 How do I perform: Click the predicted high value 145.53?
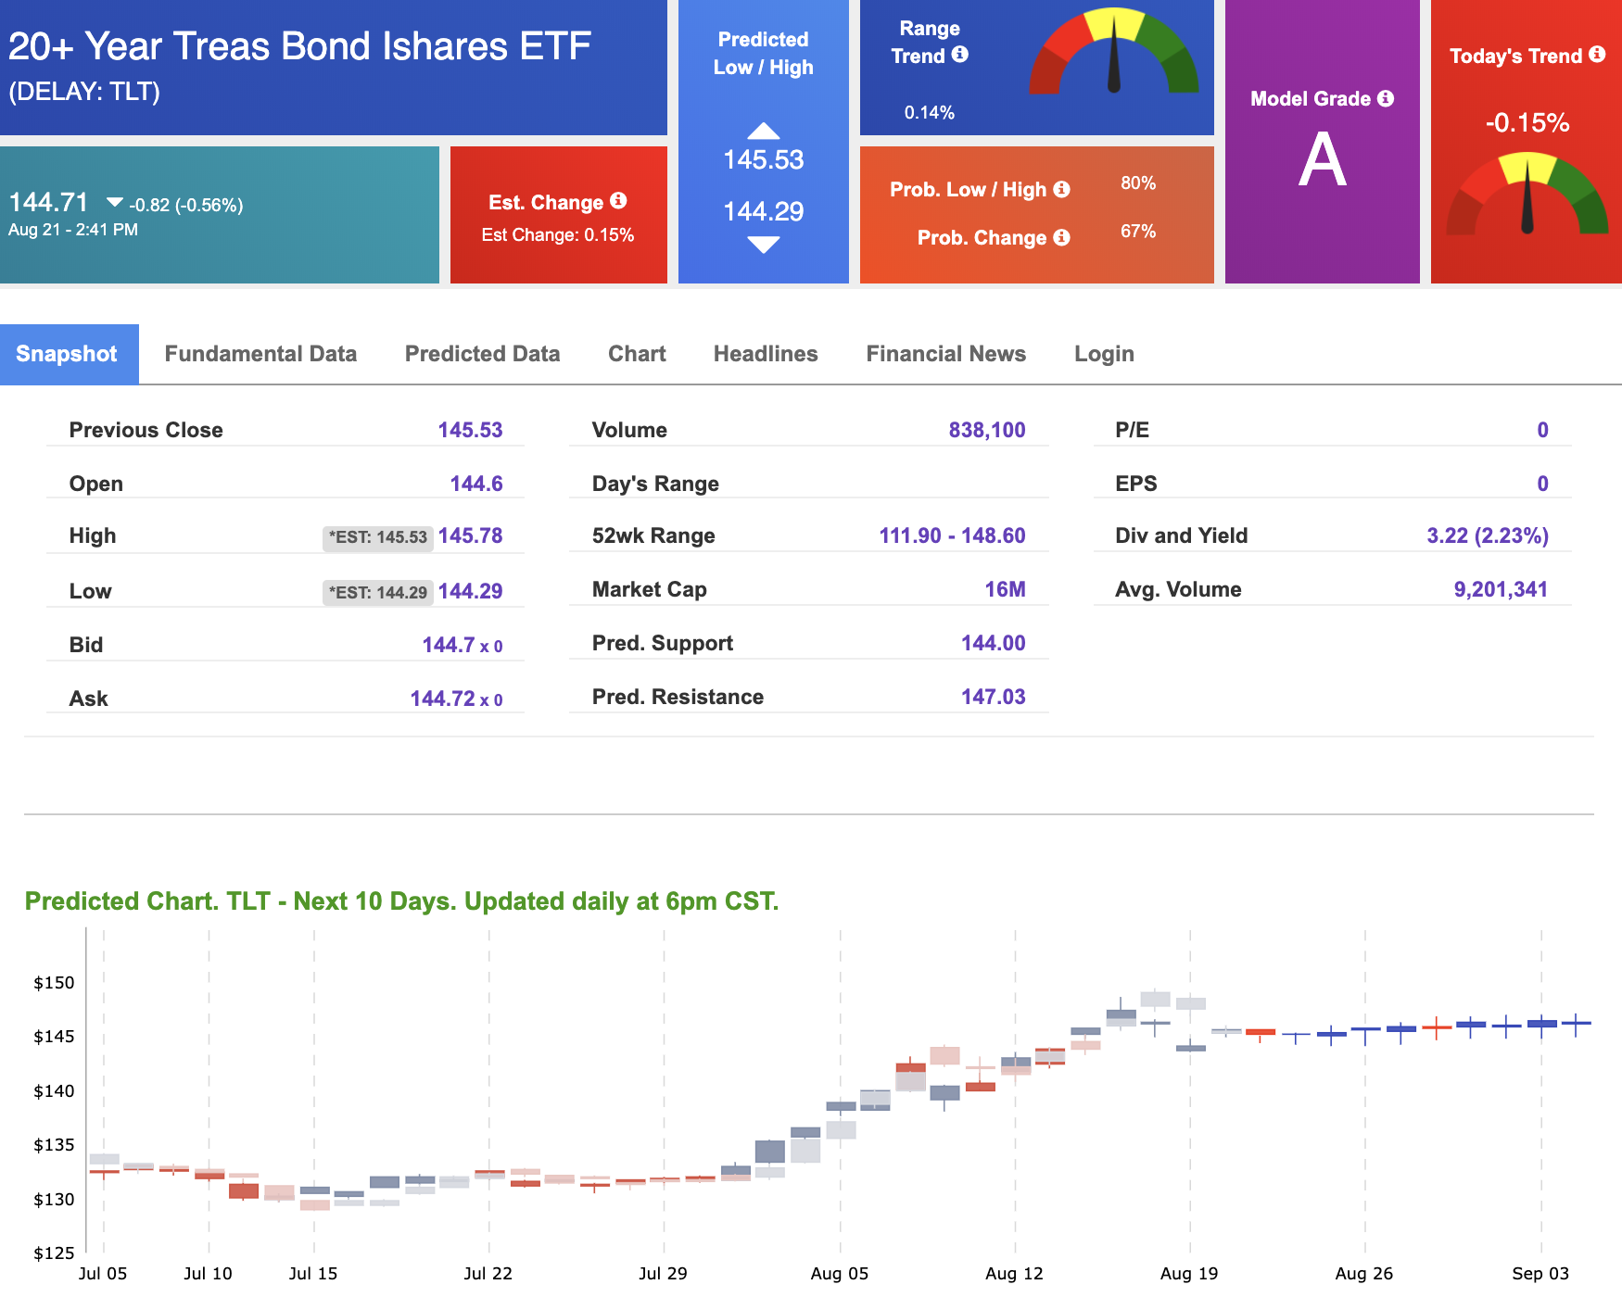(764, 160)
